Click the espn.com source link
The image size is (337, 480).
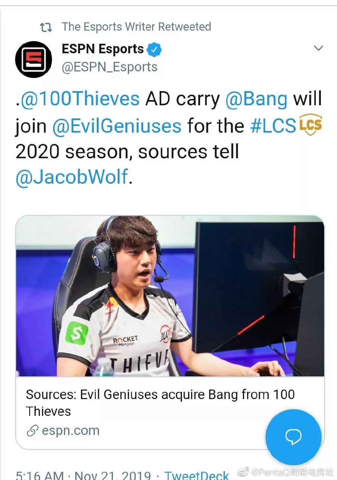coord(70,431)
